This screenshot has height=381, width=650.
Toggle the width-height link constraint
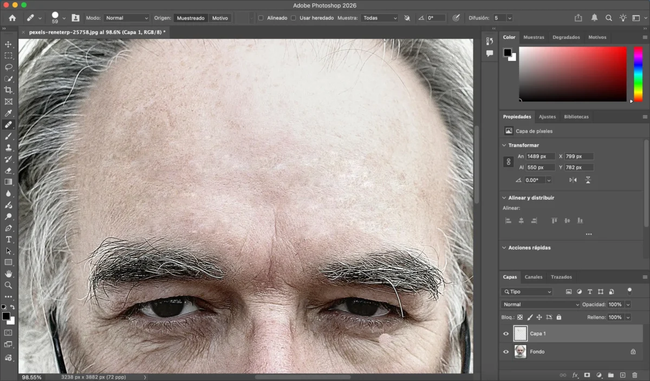tap(508, 162)
